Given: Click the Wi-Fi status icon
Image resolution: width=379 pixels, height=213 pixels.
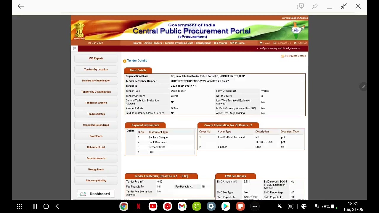Looking at the screenshot, I should (x=317, y=206).
